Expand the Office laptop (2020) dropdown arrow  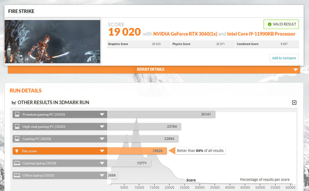[x=102, y=175]
